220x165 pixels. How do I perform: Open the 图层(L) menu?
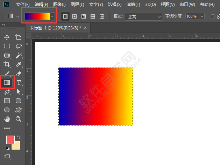tap(77, 5)
